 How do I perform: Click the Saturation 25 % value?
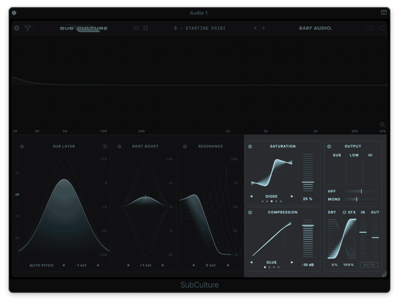coord(308,199)
